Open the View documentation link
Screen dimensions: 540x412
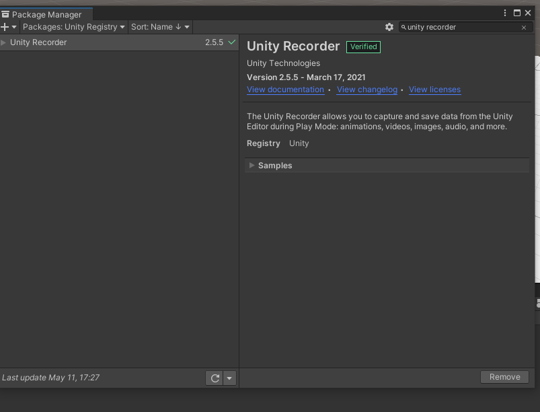(286, 90)
